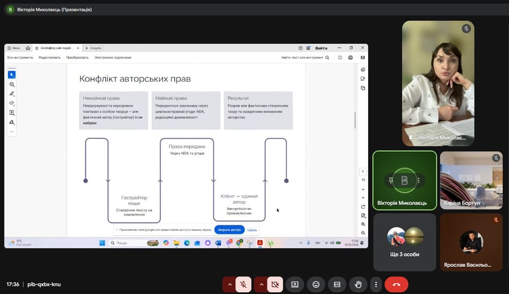Viewport: 509px width, 294px height.
Task: Open page display settings icon
Action: (363, 216)
